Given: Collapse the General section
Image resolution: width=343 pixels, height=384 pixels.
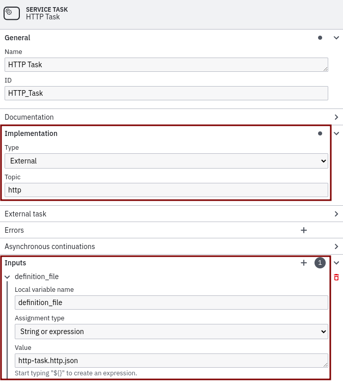Looking at the screenshot, I should click(336, 38).
